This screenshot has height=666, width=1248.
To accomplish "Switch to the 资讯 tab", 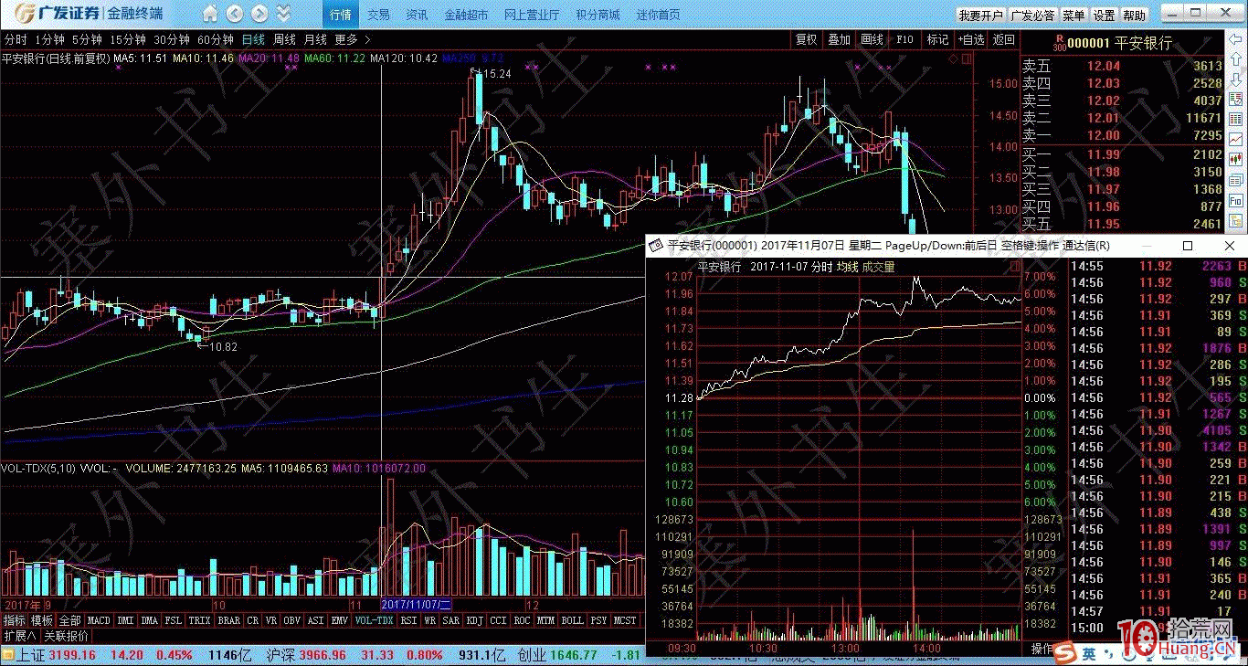I will click(417, 15).
